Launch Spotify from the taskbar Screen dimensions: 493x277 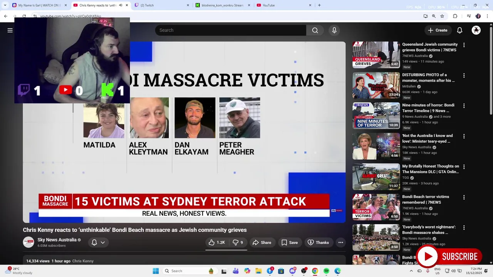326,271
